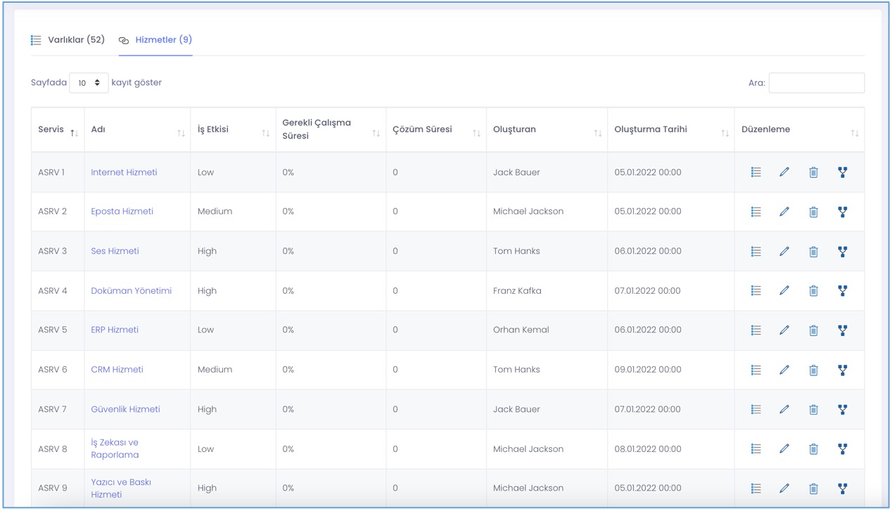This screenshot has height=511, width=894.
Task: Open the list details icon for CRM Hizmeti
Action: [755, 369]
